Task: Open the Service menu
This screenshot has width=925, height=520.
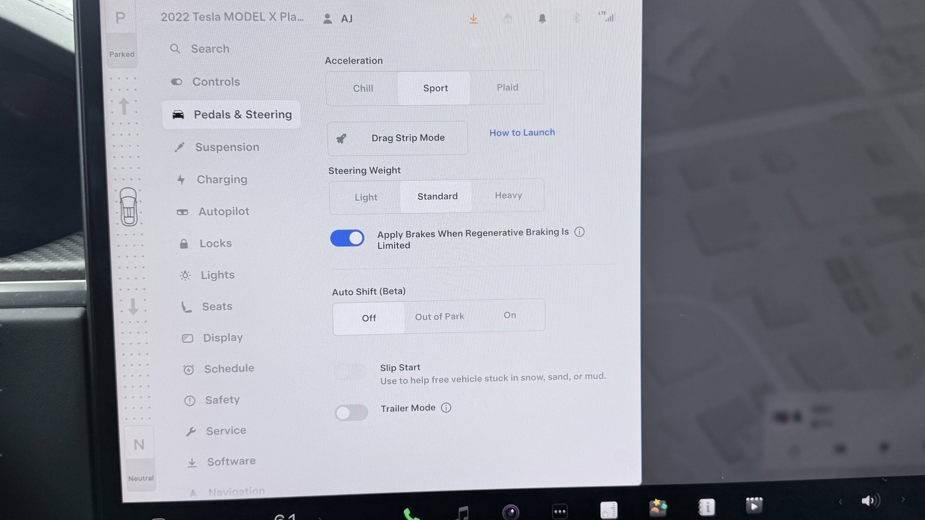Action: click(216, 431)
